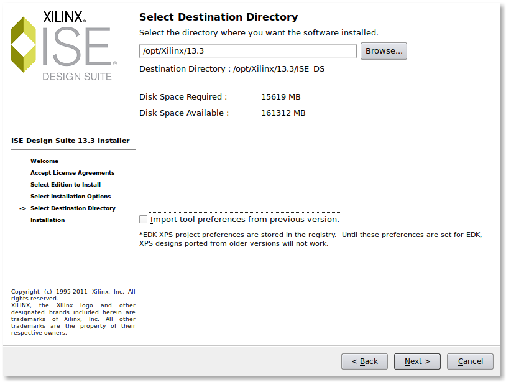
Task: Click the Xilinx ISE Design Suite logo
Action: (64, 45)
